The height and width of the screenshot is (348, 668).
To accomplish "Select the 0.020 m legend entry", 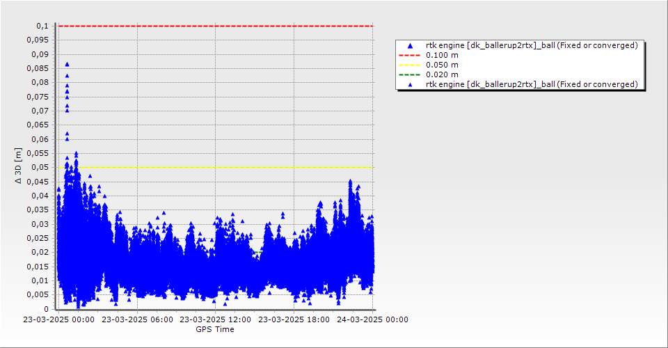I will click(x=443, y=75).
